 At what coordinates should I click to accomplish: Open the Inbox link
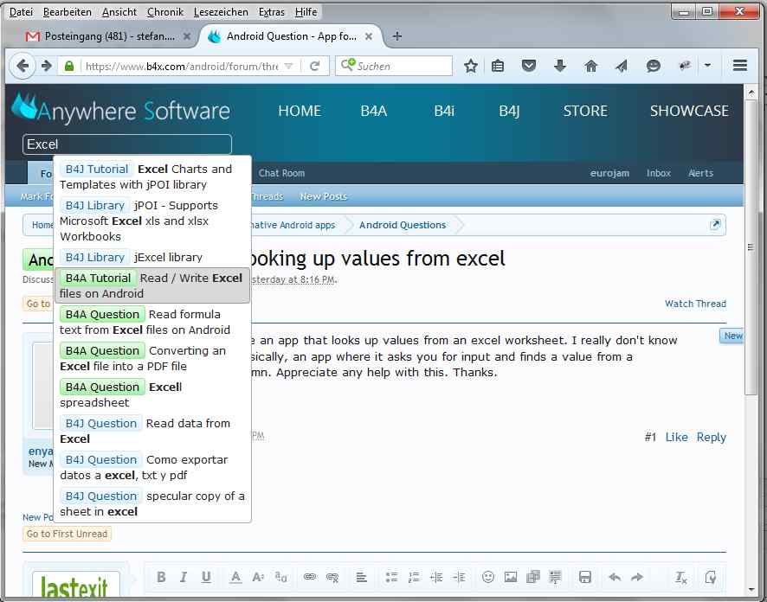click(659, 173)
